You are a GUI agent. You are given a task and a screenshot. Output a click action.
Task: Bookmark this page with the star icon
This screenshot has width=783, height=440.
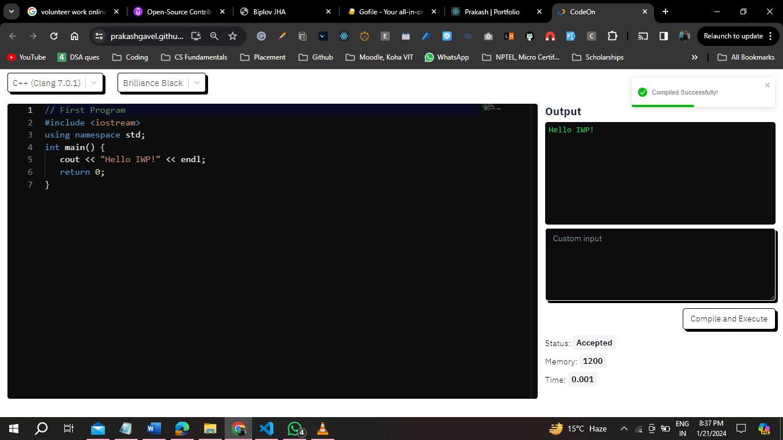coord(233,36)
